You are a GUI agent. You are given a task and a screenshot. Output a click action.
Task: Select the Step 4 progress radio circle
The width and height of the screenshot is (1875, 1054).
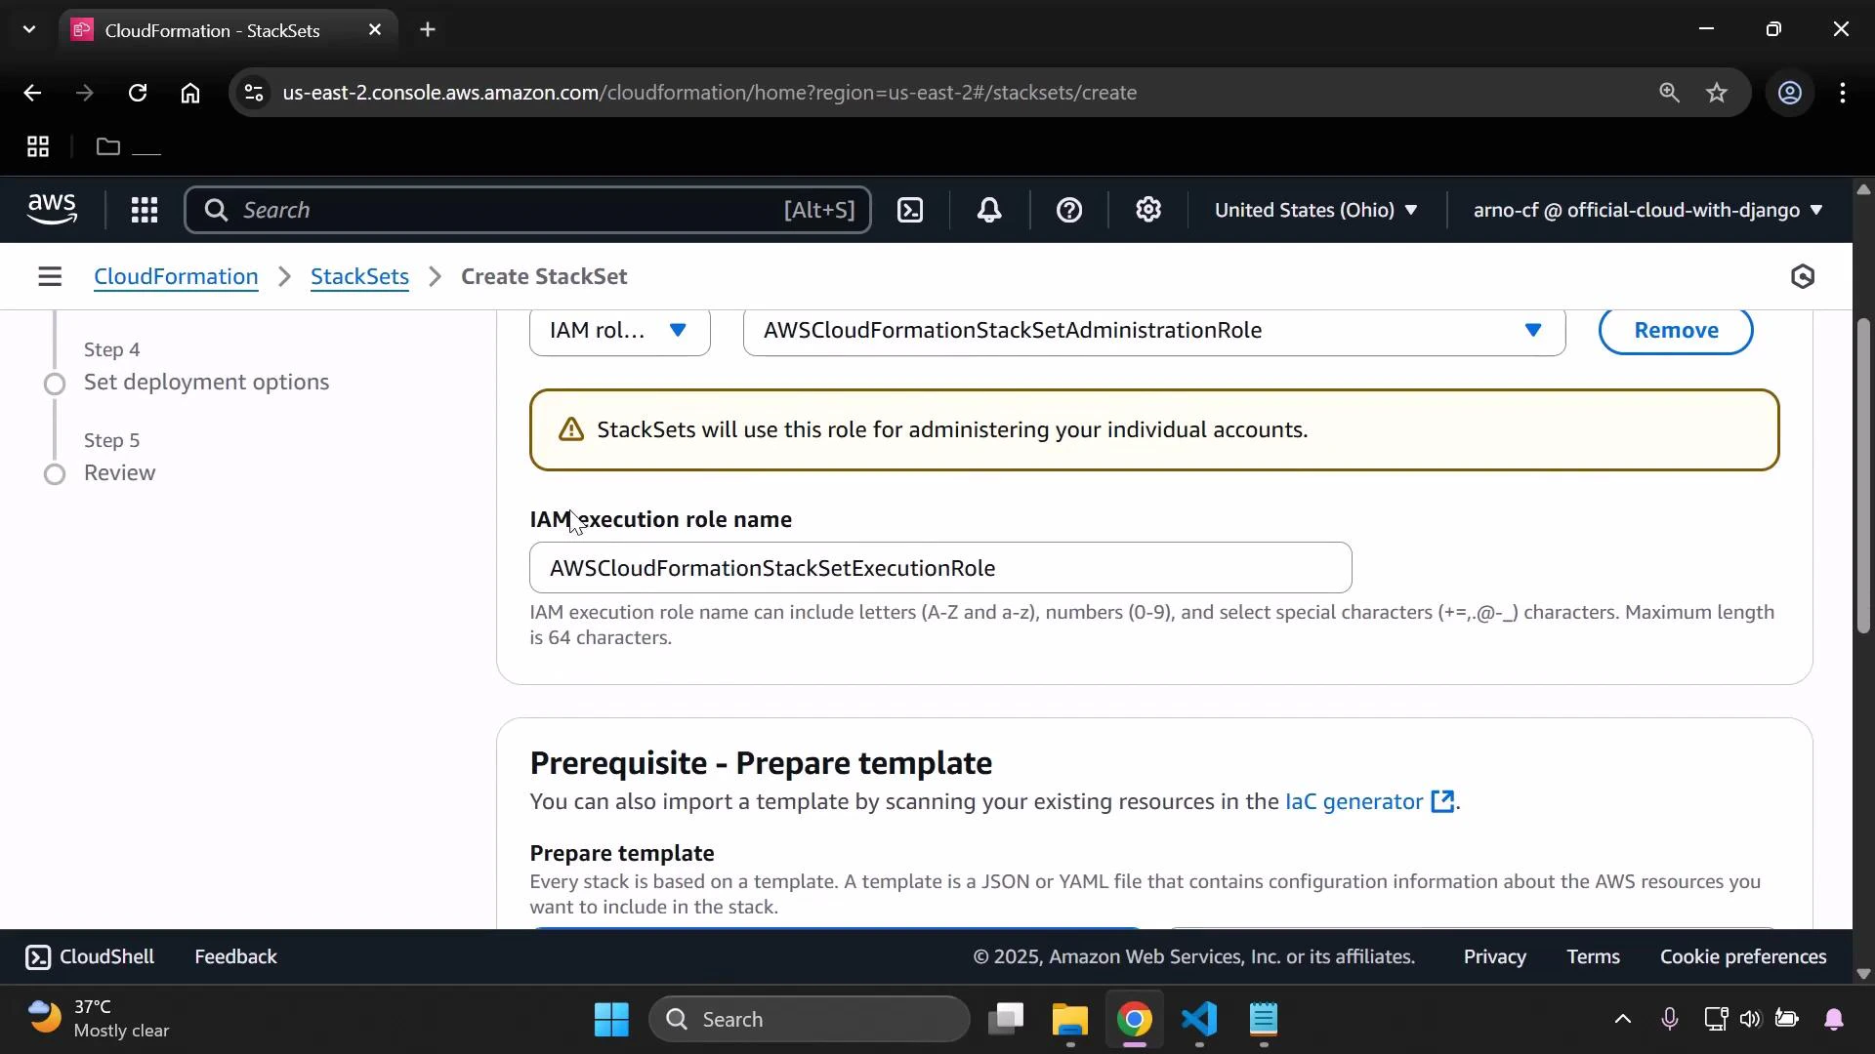click(x=56, y=384)
